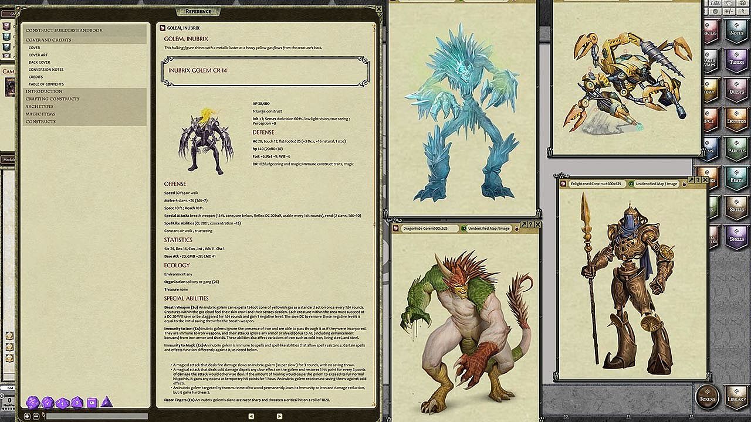Viewport: 751px width, 422px height.
Task: Open the Encounters sidebar button
Action: [x=736, y=120]
